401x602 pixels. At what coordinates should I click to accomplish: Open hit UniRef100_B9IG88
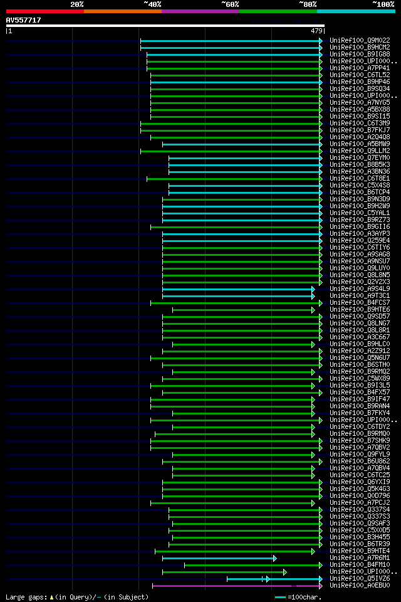click(x=360, y=54)
